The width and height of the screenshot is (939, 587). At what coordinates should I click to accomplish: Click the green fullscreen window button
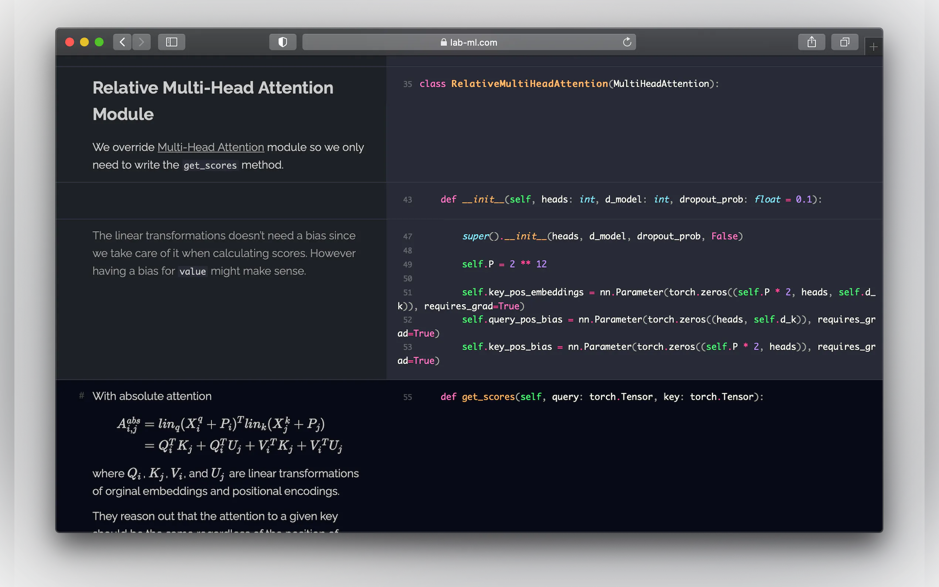[x=99, y=42]
